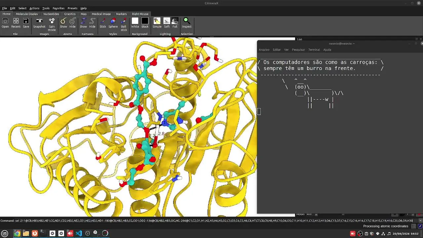Record a Spin movie
423x238 pixels.
(x=52, y=21)
